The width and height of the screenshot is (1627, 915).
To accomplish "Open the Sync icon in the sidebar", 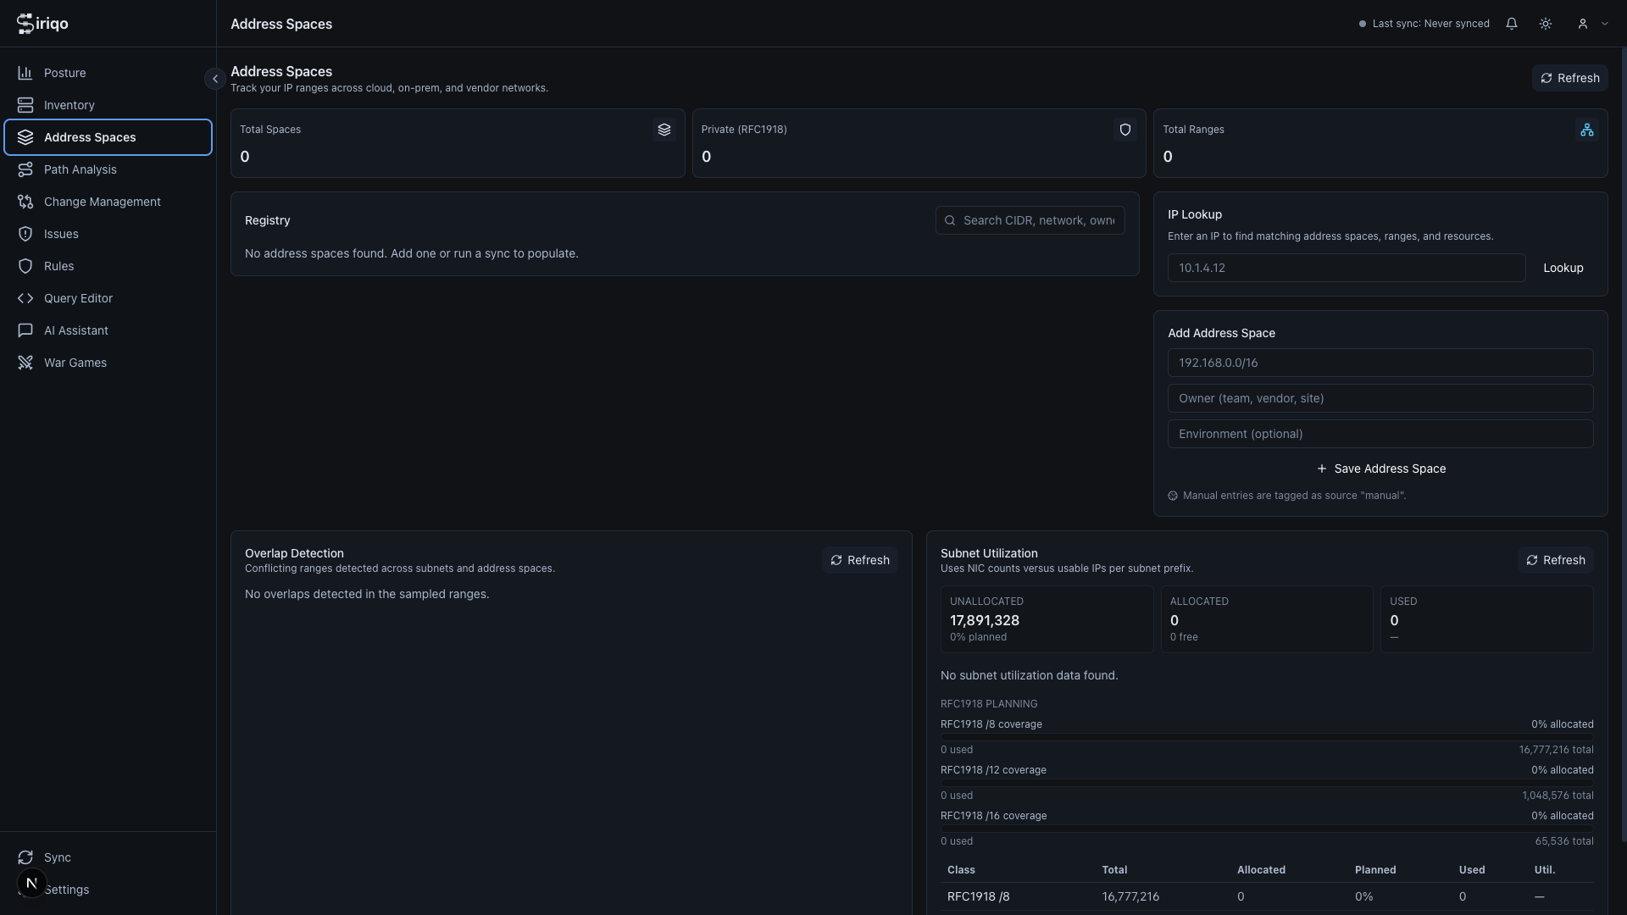I will pyautogui.click(x=25, y=857).
